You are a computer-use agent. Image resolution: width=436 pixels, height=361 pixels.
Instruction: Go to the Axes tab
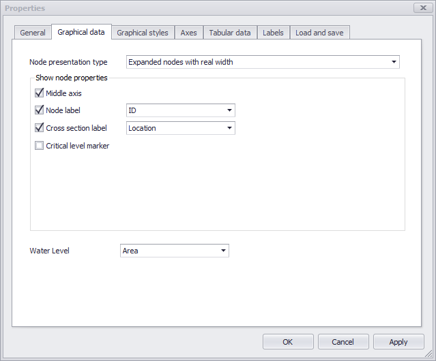[x=189, y=33]
